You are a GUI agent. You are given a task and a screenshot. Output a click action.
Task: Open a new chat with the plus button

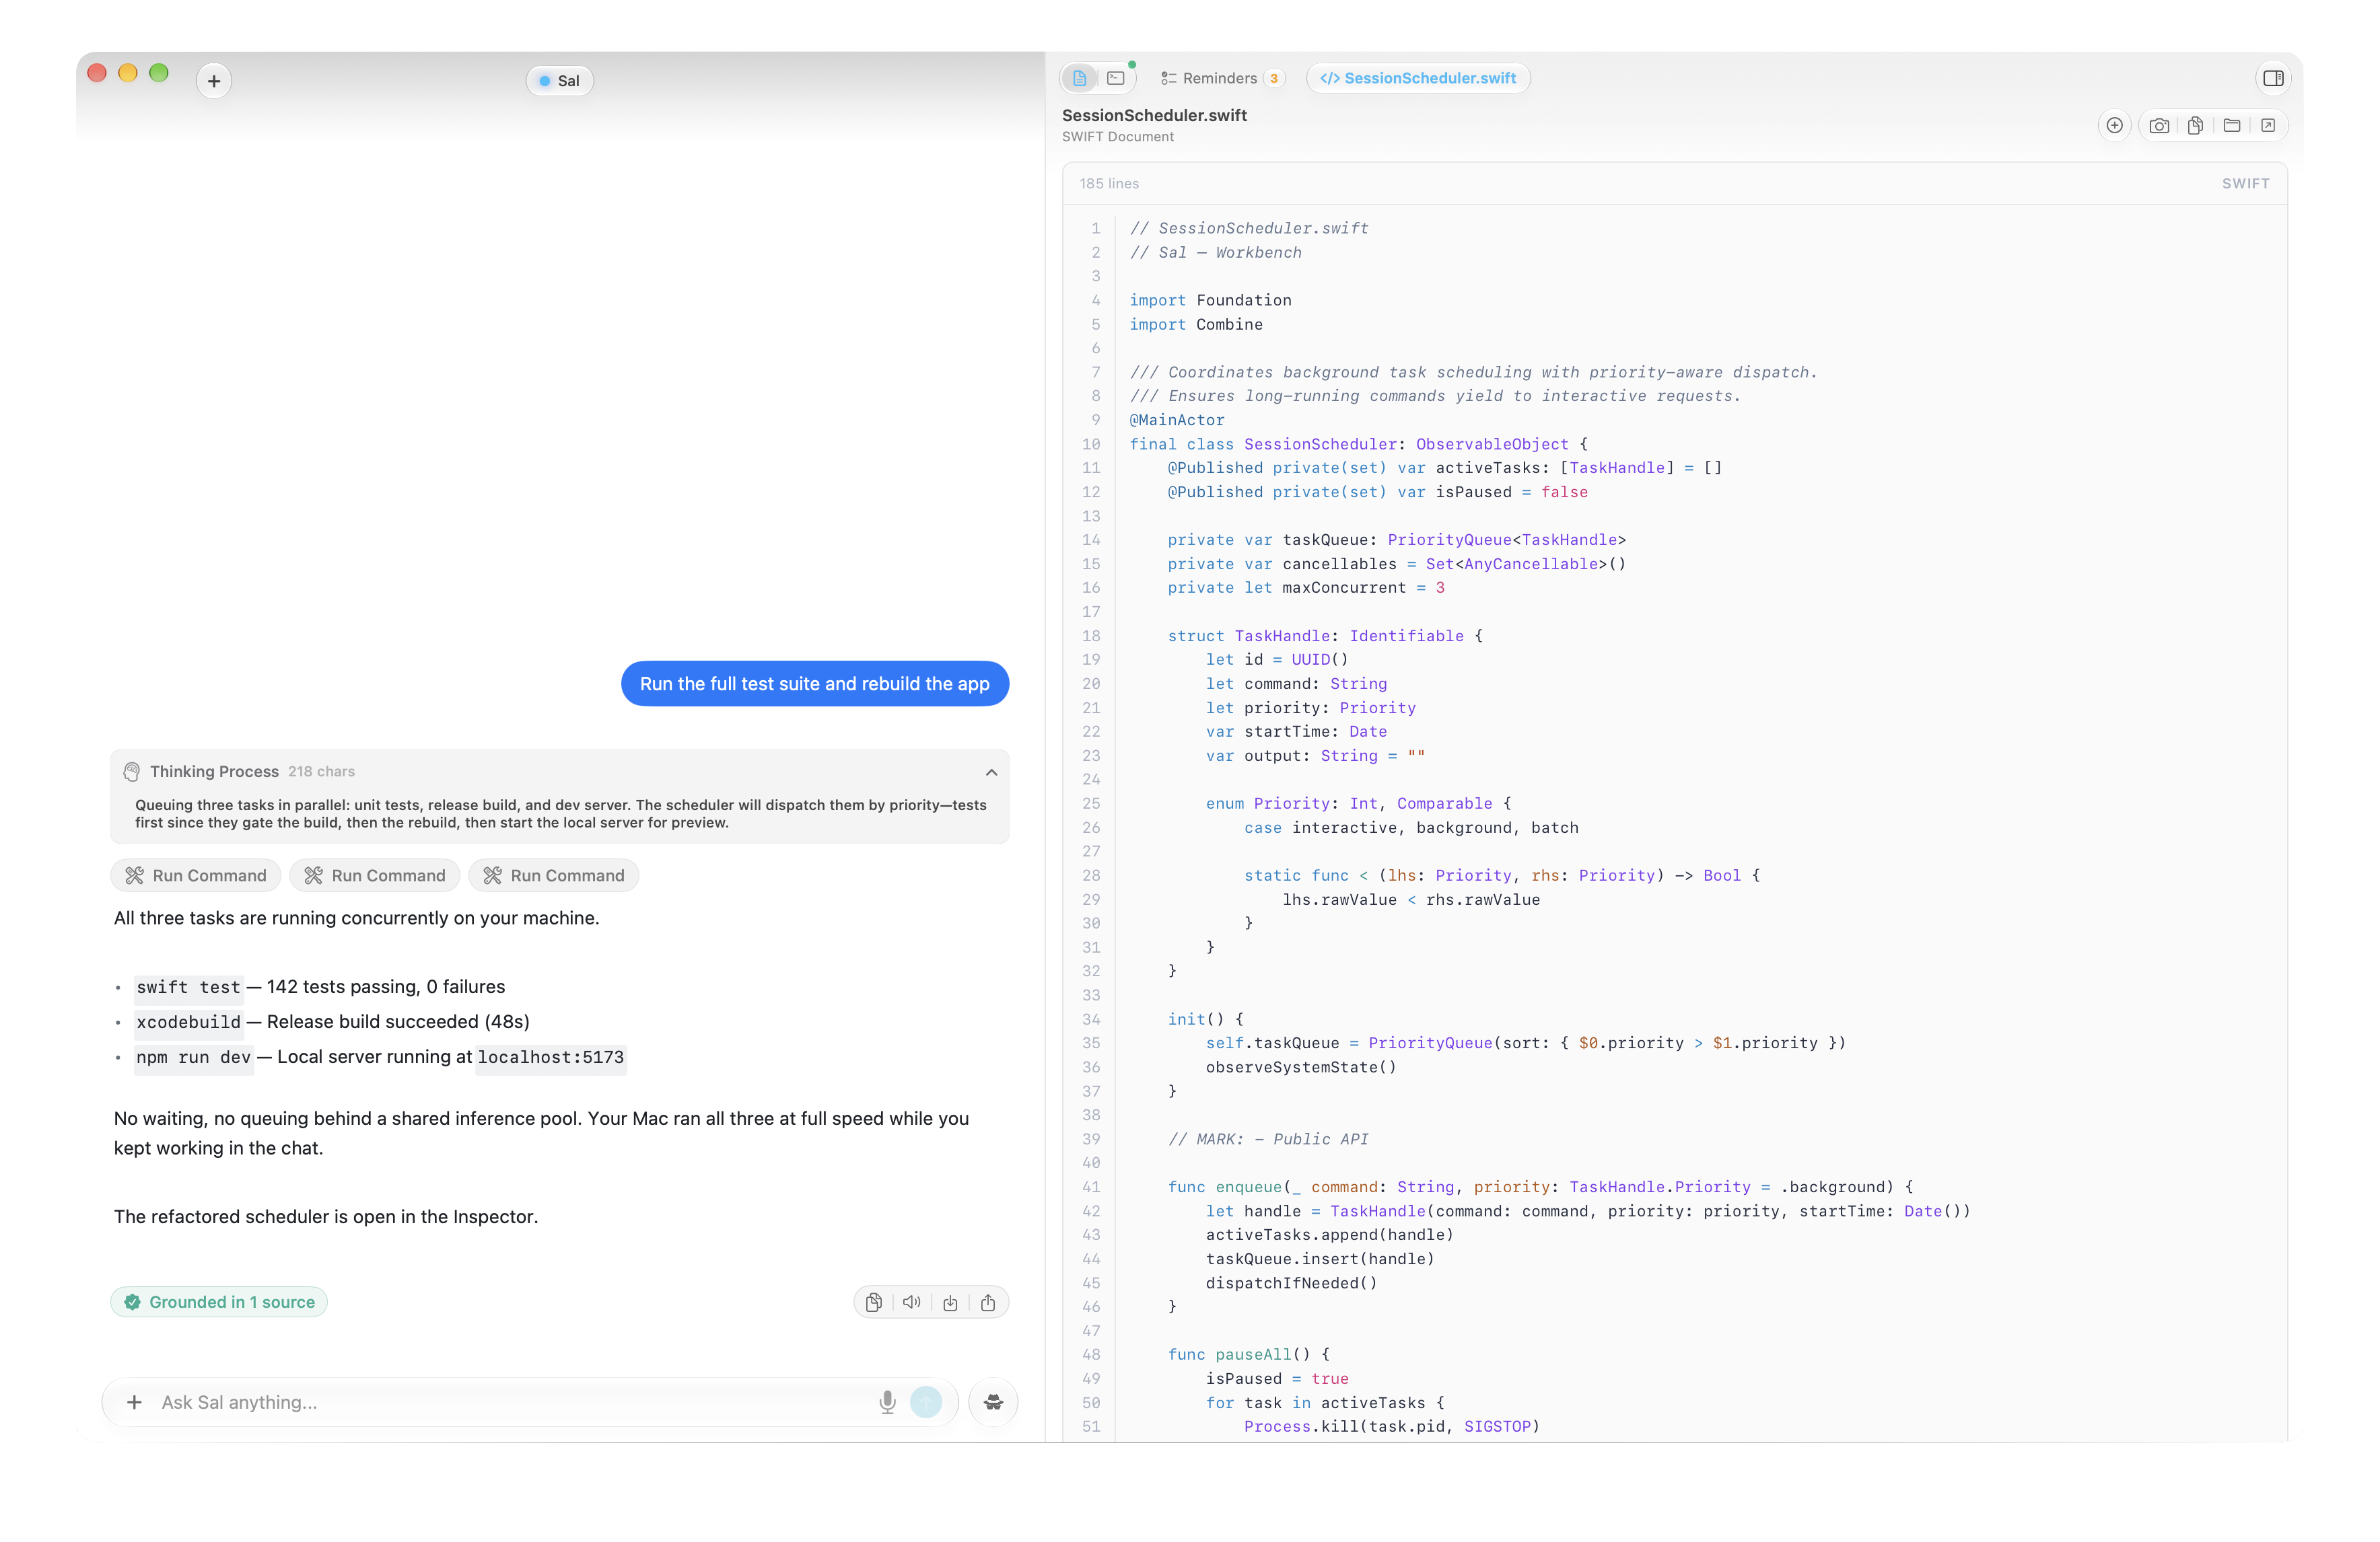point(214,81)
